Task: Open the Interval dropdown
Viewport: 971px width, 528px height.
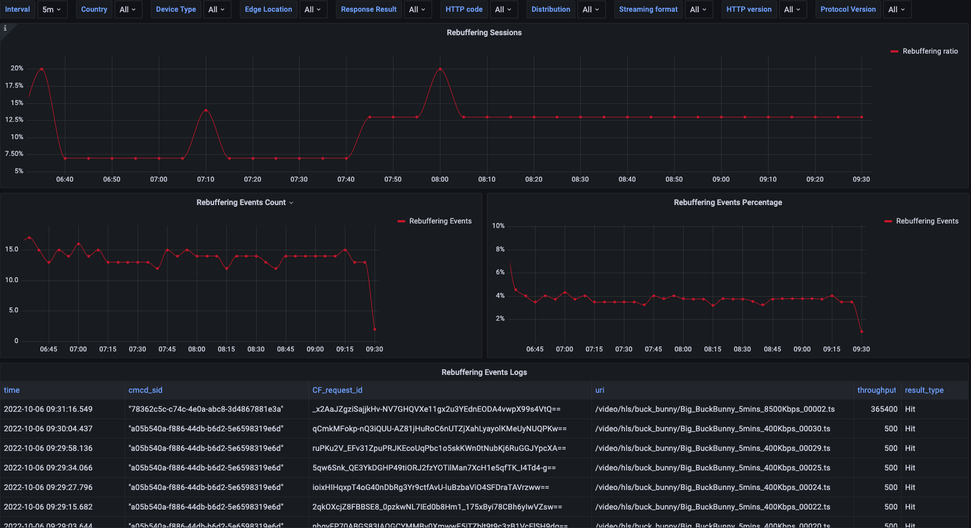Action: (53, 9)
